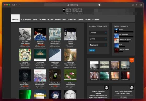Click the Safari share icon

(x=133, y=5)
